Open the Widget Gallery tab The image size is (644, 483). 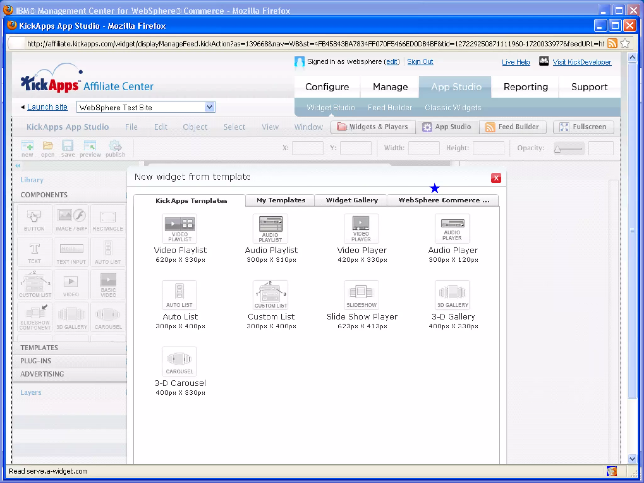click(x=351, y=200)
